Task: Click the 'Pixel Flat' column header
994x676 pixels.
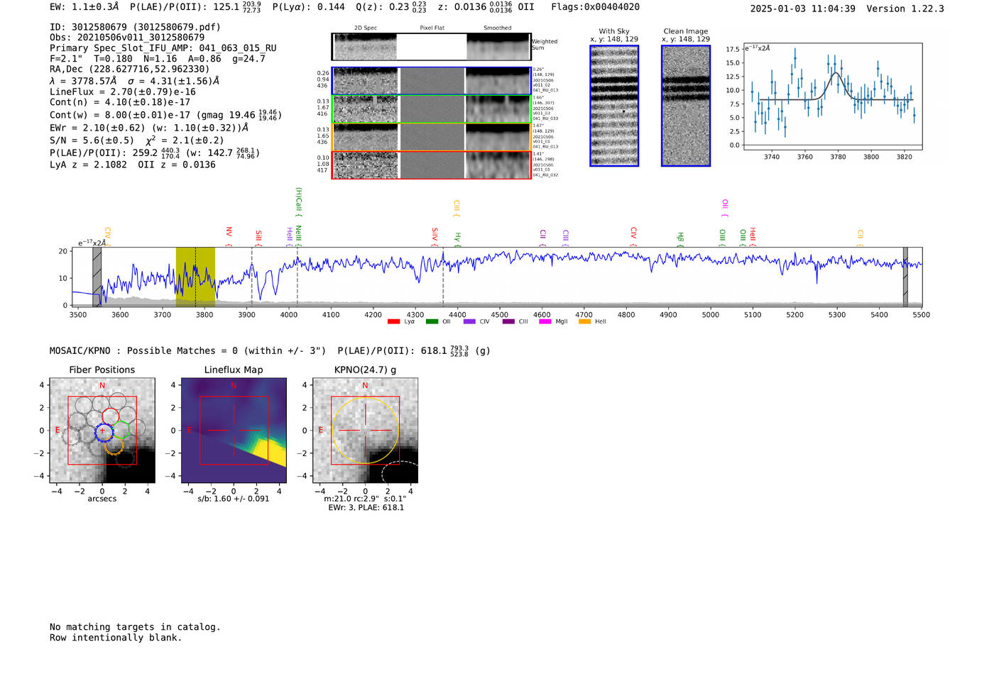Action: tap(432, 28)
